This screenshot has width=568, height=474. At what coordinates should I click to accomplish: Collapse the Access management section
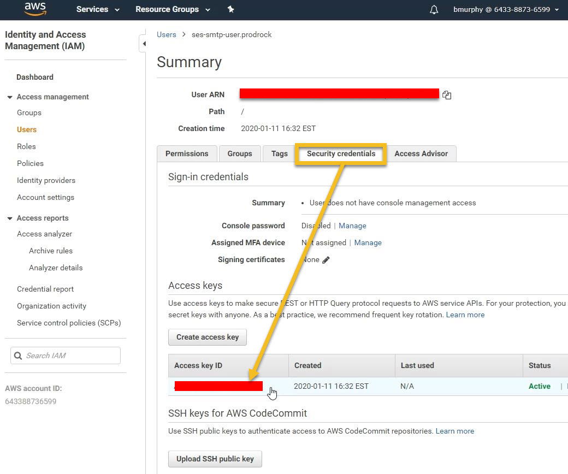tap(10, 97)
